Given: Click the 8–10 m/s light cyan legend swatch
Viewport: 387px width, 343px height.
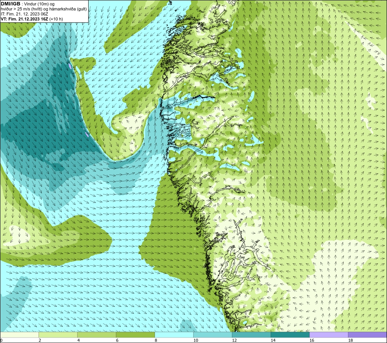Looking at the screenshot, I should pos(174,335).
